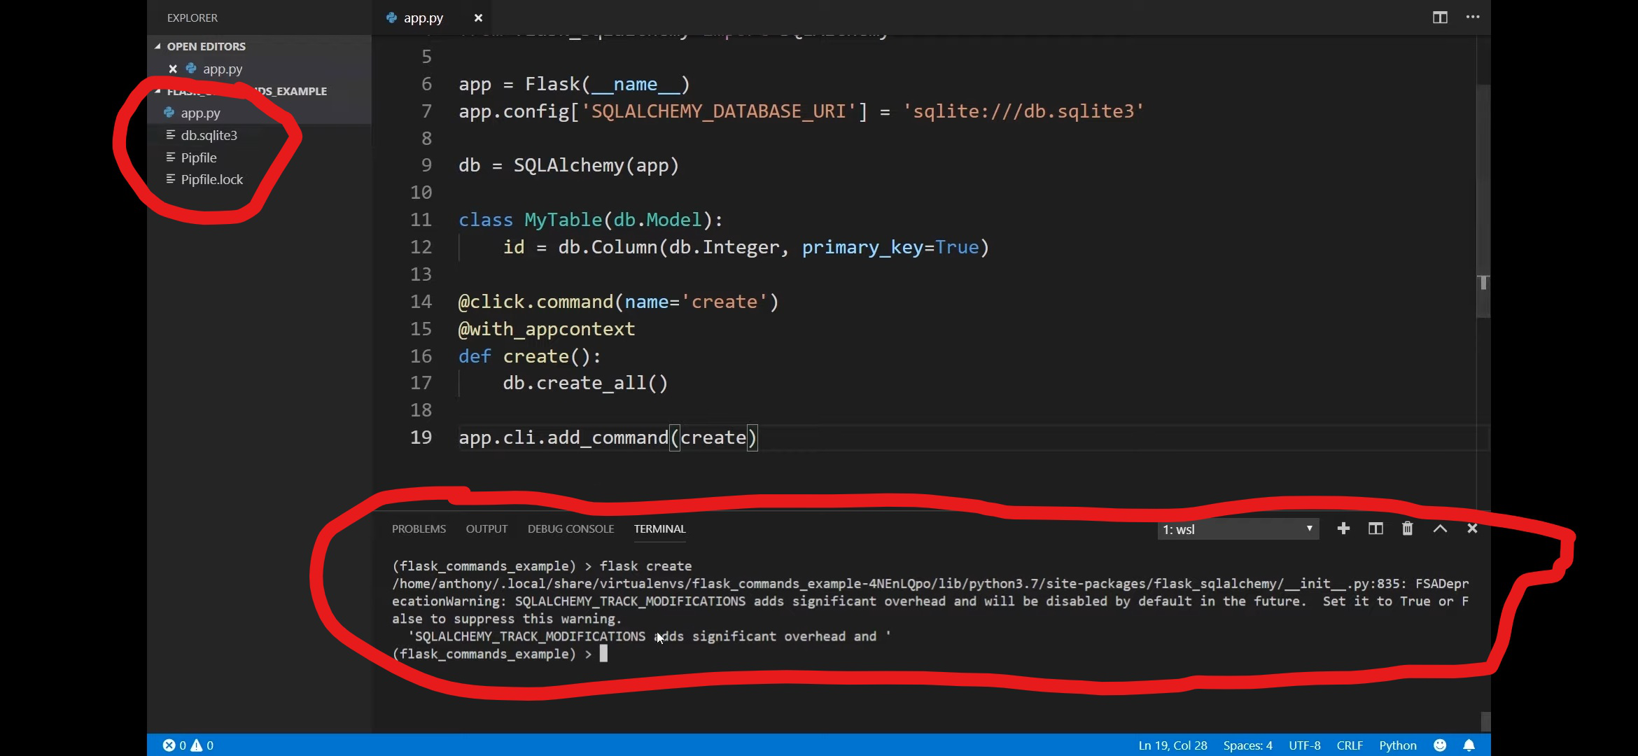
Task: Click errors and warnings count indicator
Action: [188, 745]
